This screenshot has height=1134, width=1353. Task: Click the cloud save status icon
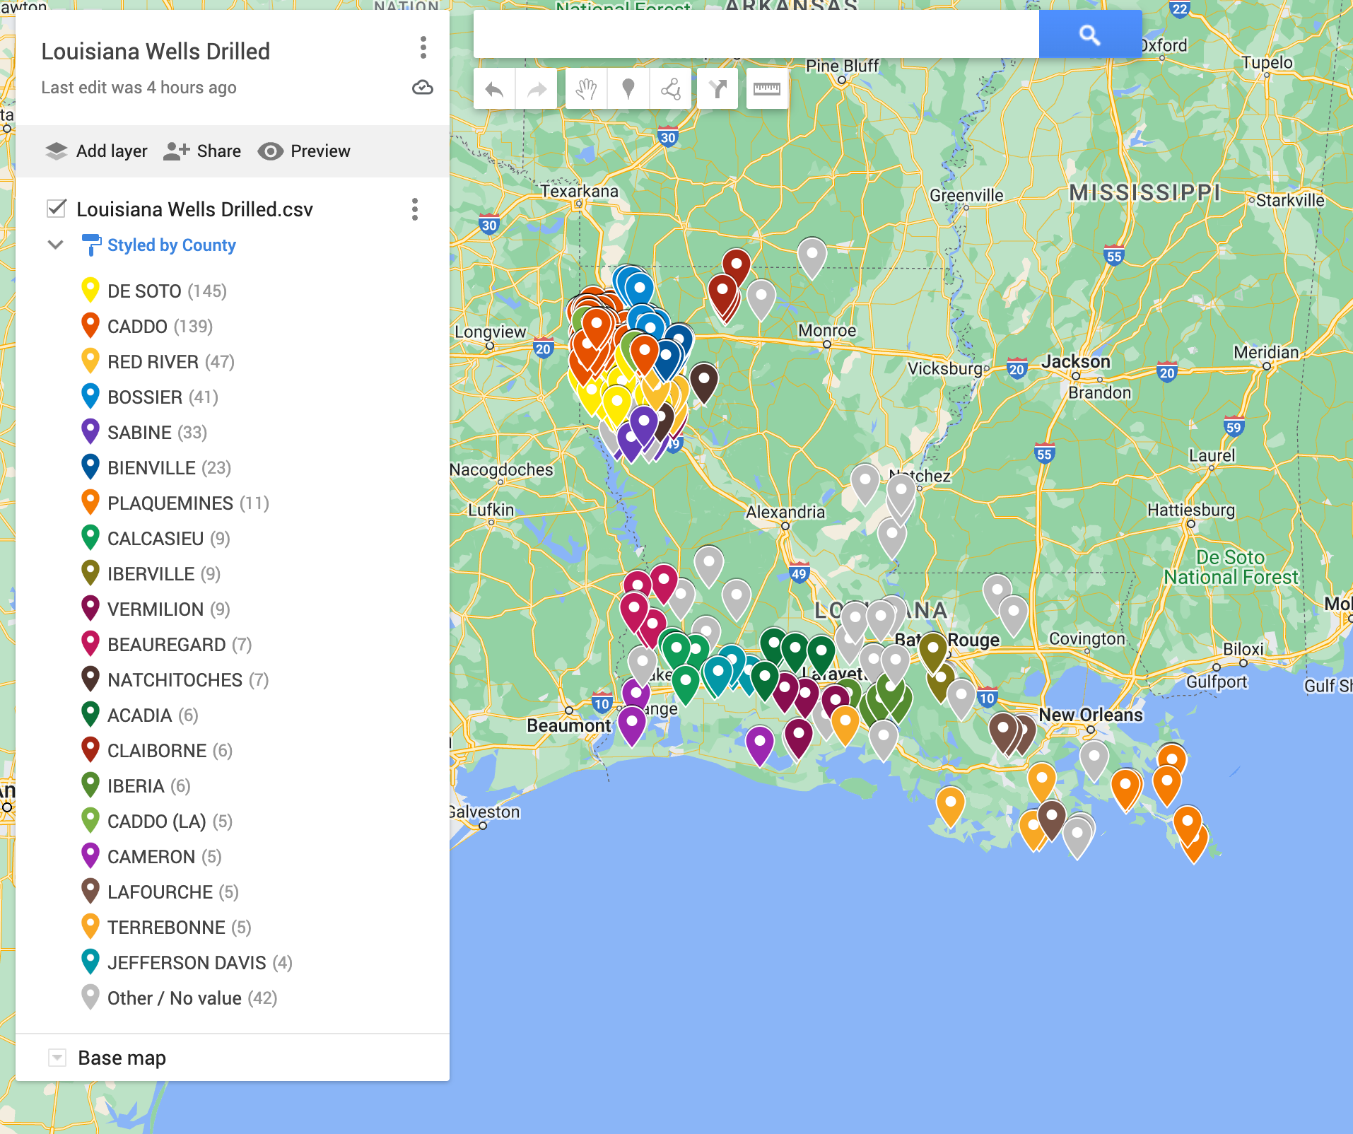tap(422, 88)
